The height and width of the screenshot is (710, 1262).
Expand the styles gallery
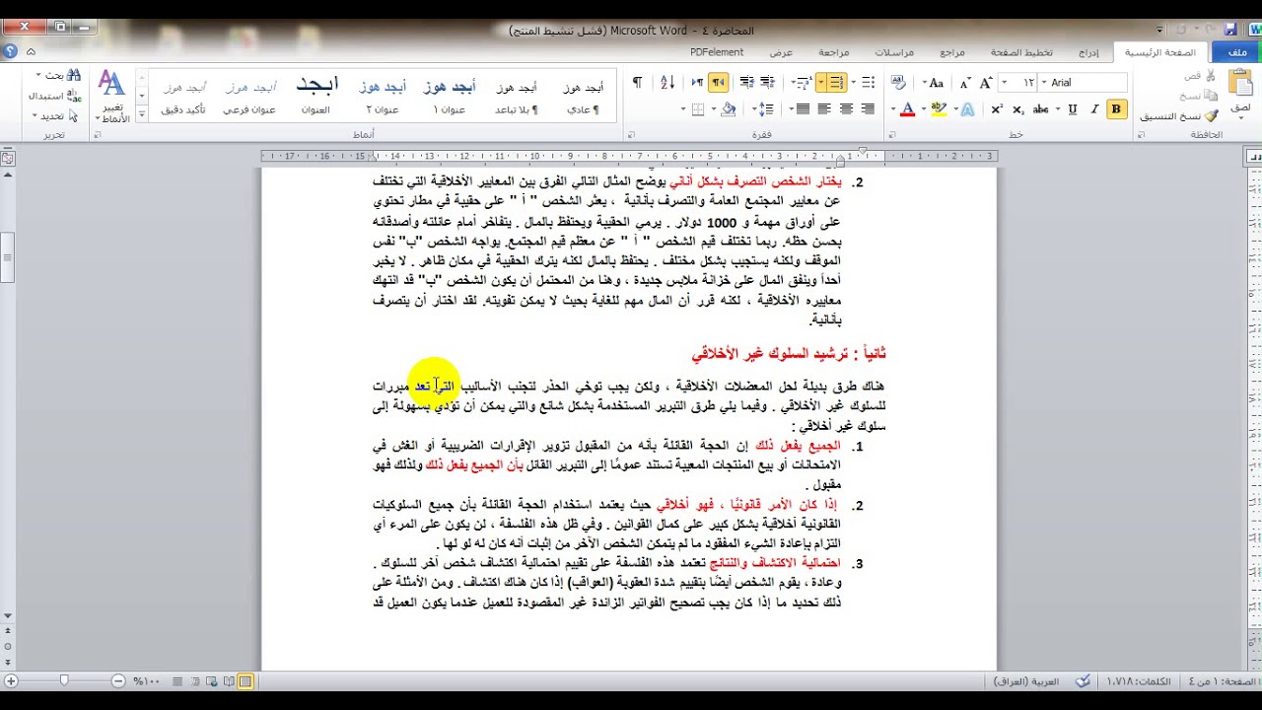pyautogui.click(x=142, y=114)
